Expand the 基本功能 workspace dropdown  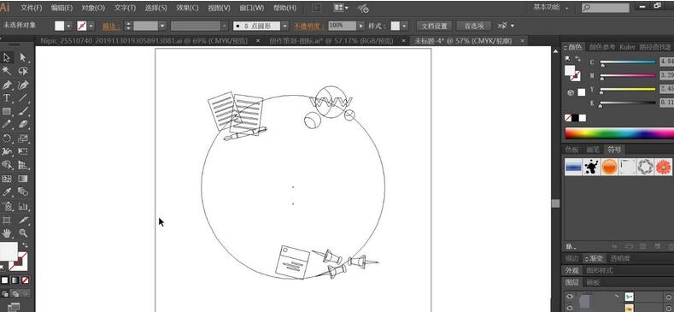tap(567, 8)
